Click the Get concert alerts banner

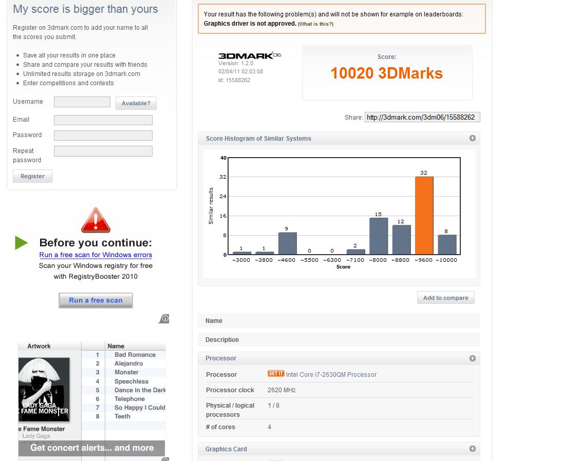[92, 448]
